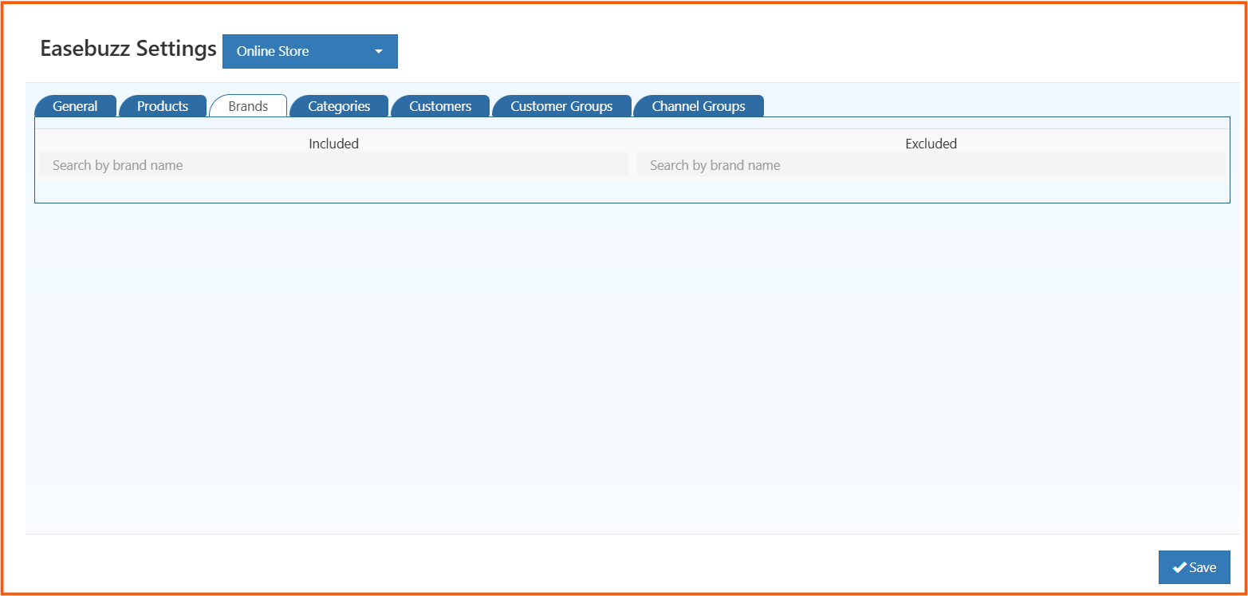Click the Included column header
The image size is (1248, 596).
coord(333,144)
